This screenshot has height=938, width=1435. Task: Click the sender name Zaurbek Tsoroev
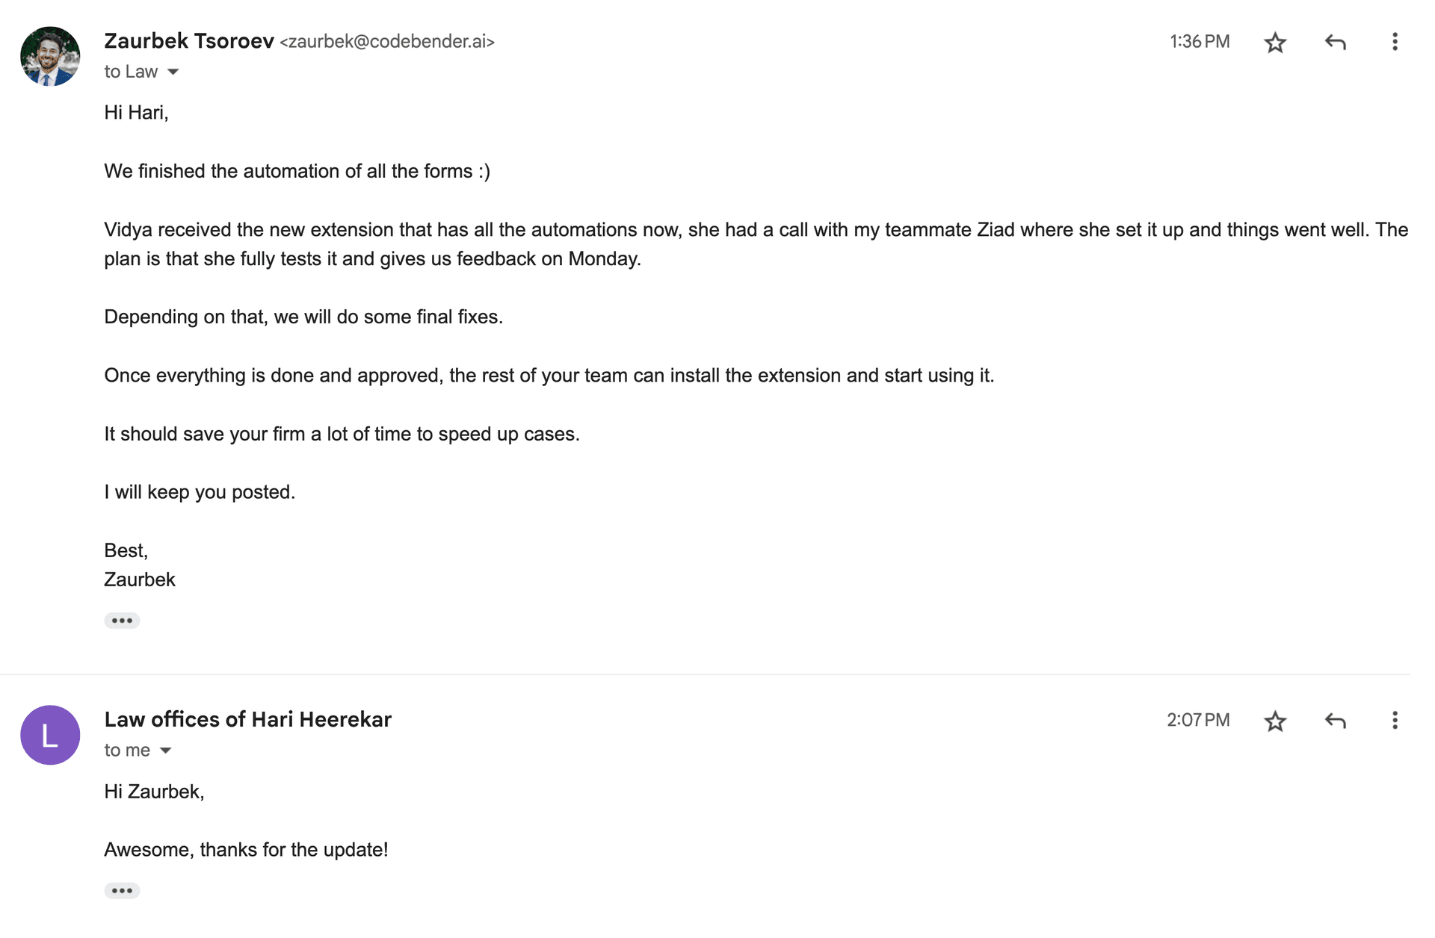pos(189,41)
